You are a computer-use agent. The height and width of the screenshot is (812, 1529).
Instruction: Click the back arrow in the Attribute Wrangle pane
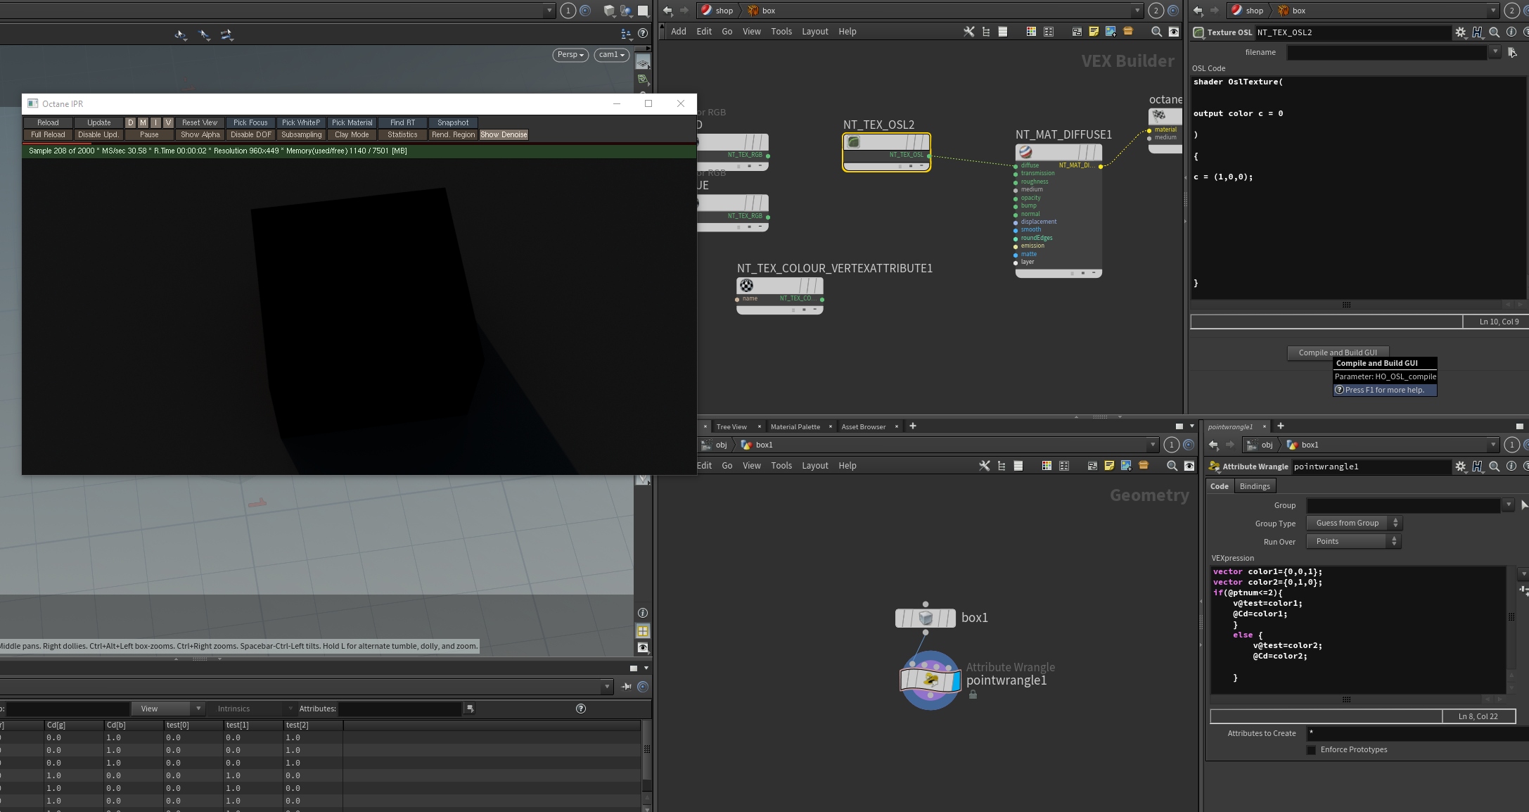tap(1213, 445)
